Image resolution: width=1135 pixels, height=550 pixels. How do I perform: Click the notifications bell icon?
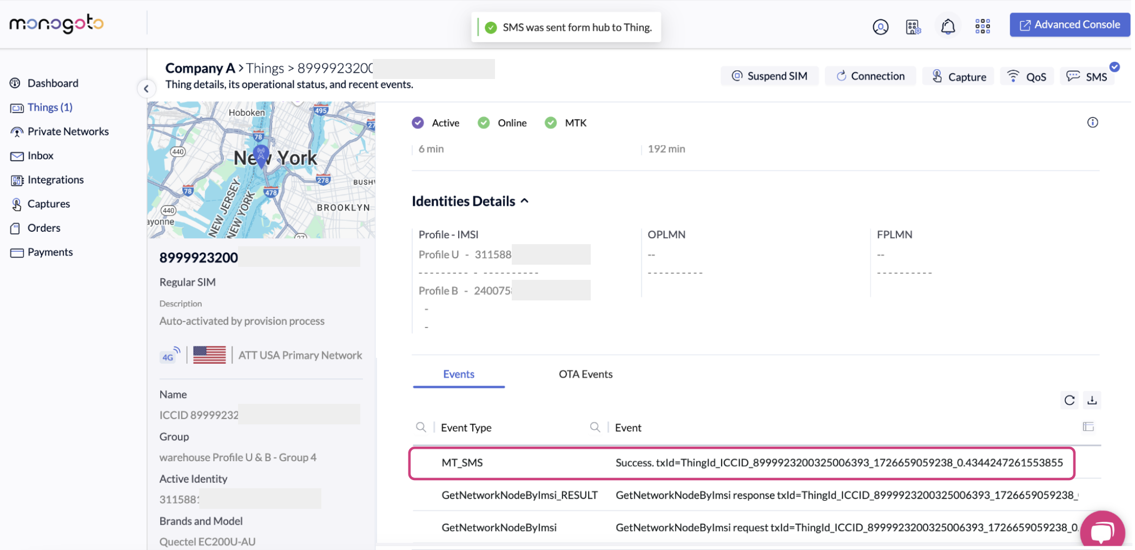[x=947, y=27]
